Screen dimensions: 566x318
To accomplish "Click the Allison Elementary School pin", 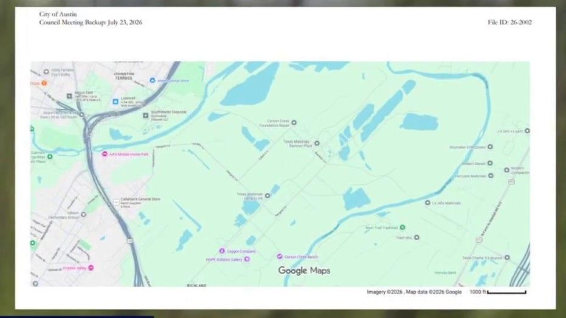I will pyautogui.click(x=83, y=215).
